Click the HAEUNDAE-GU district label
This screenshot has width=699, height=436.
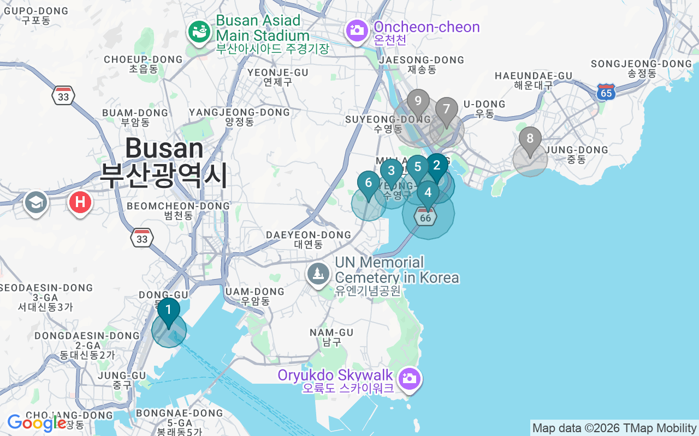534,80
